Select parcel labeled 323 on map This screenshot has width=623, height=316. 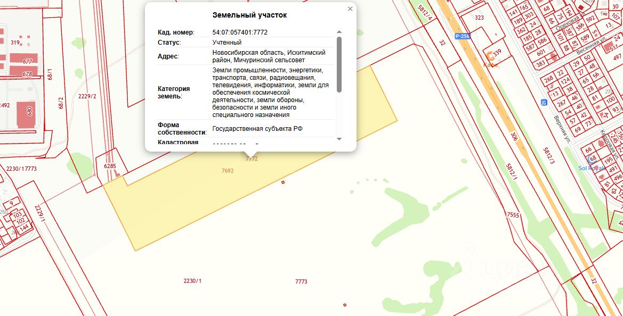(480, 18)
